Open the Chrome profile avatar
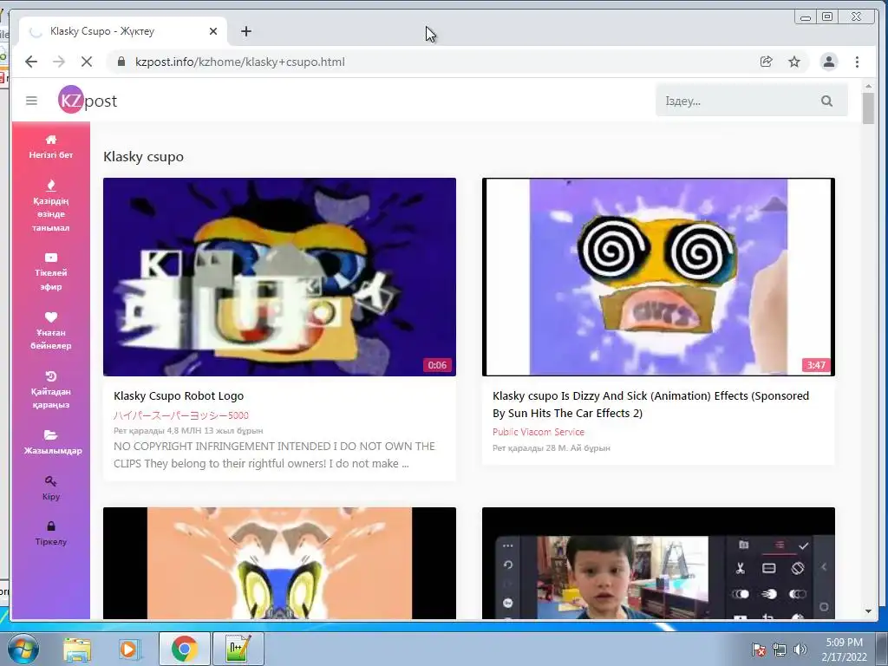Image resolution: width=888 pixels, height=666 pixels. point(828,62)
